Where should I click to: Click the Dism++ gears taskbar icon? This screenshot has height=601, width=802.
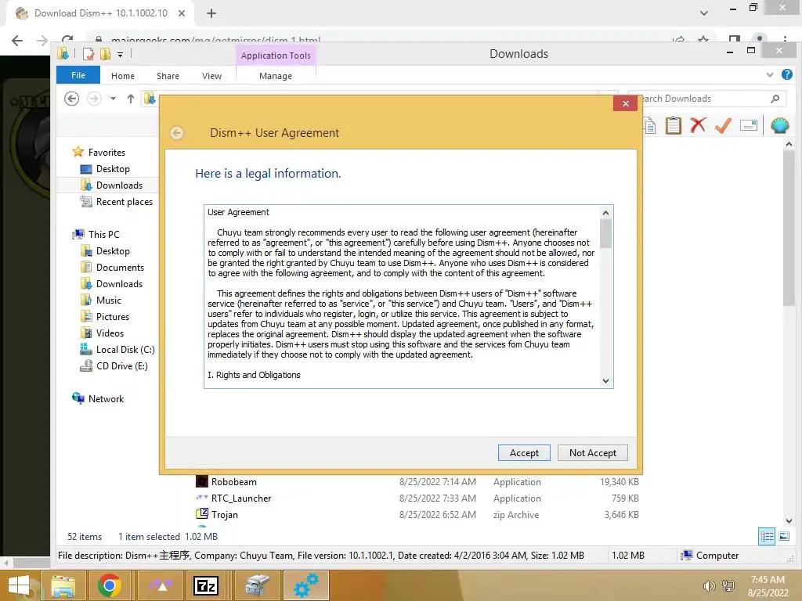tap(306, 585)
